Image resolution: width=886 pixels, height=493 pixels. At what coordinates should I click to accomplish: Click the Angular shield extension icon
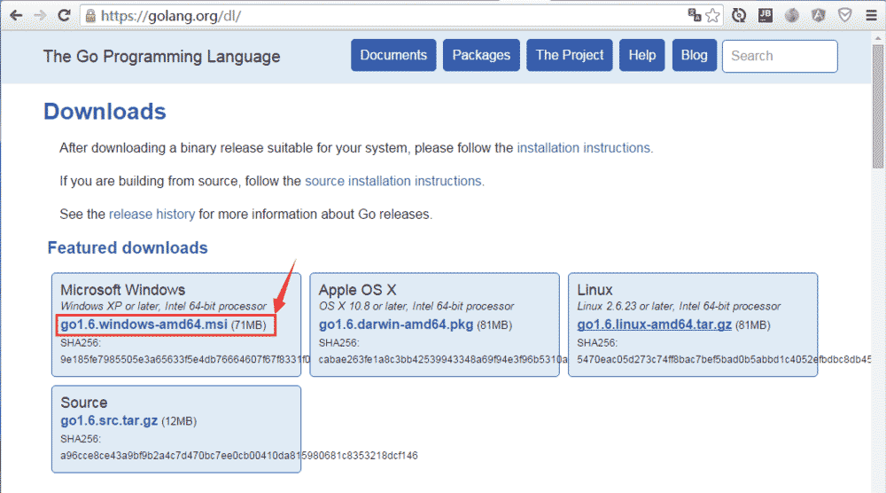pyautogui.click(x=818, y=15)
